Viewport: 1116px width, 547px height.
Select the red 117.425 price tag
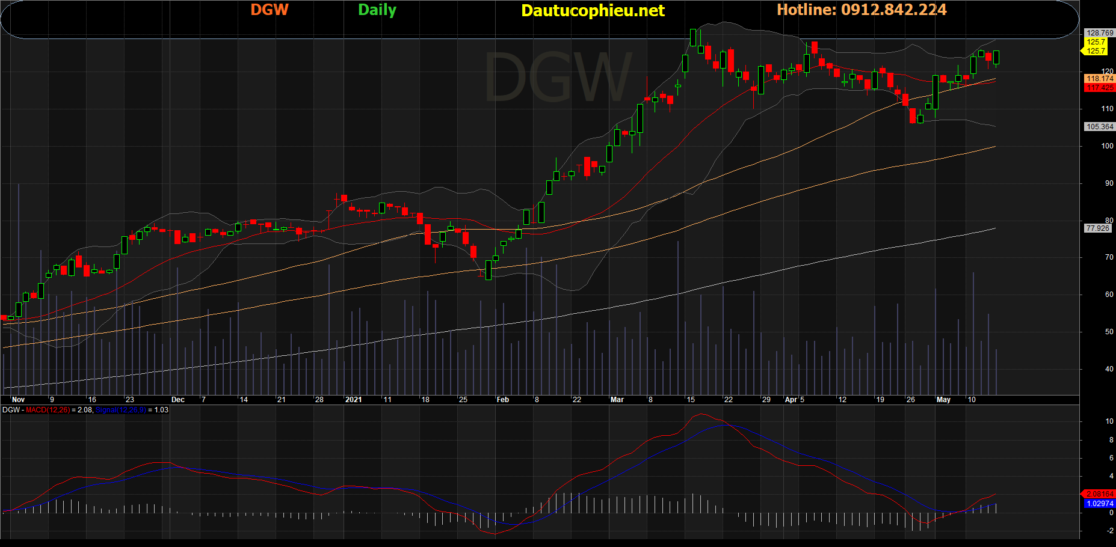[x=1100, y=88]
